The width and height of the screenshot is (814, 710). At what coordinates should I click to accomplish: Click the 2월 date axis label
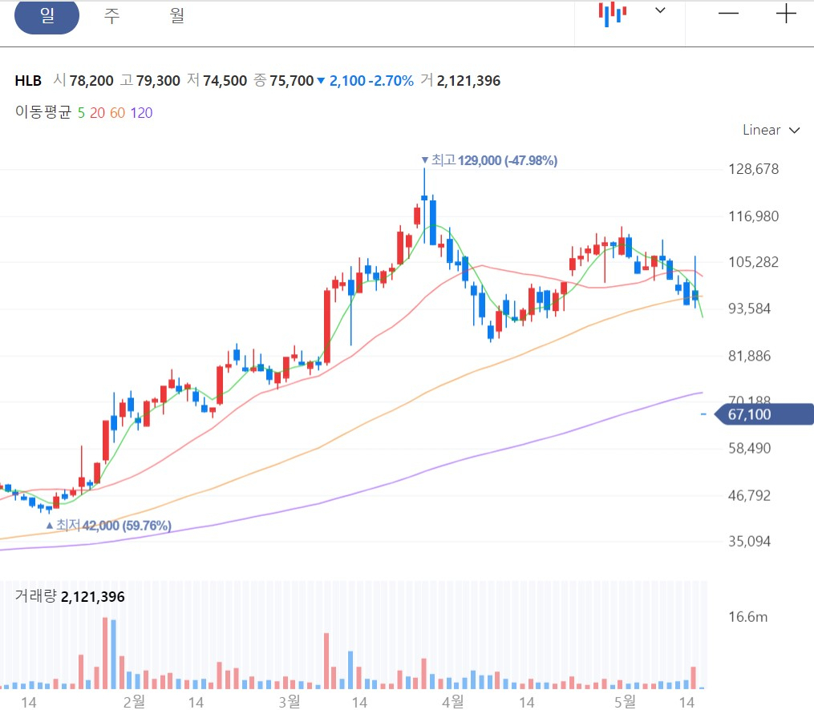pyautogui.click(x=134, y=702)
